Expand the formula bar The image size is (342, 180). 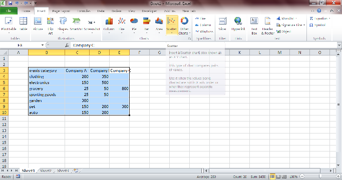click(x=339, y=45)
